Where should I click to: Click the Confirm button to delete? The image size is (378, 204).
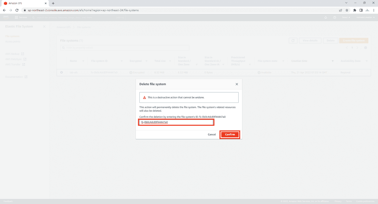pyautogui.click(x=230, y=135)
